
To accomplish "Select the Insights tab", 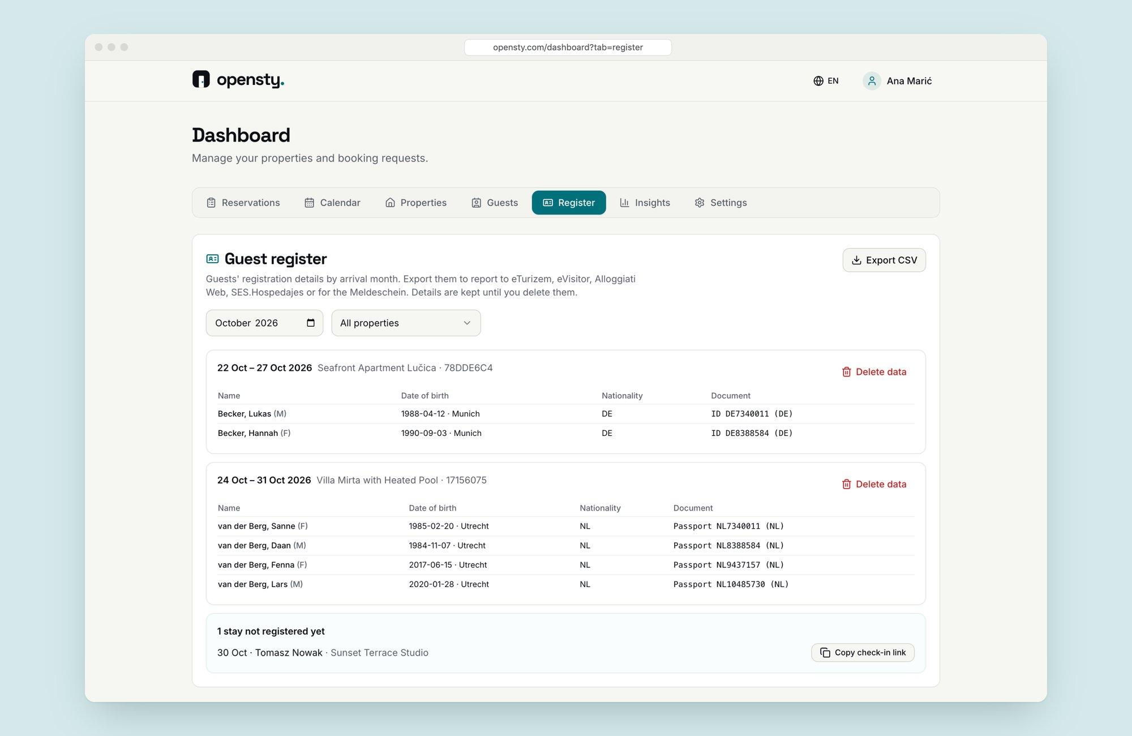I will 645,203.
